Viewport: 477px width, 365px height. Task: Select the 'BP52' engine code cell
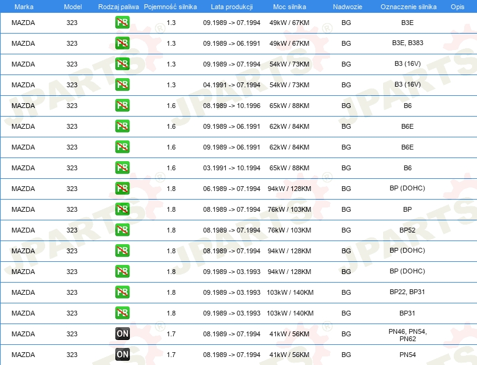407,230
